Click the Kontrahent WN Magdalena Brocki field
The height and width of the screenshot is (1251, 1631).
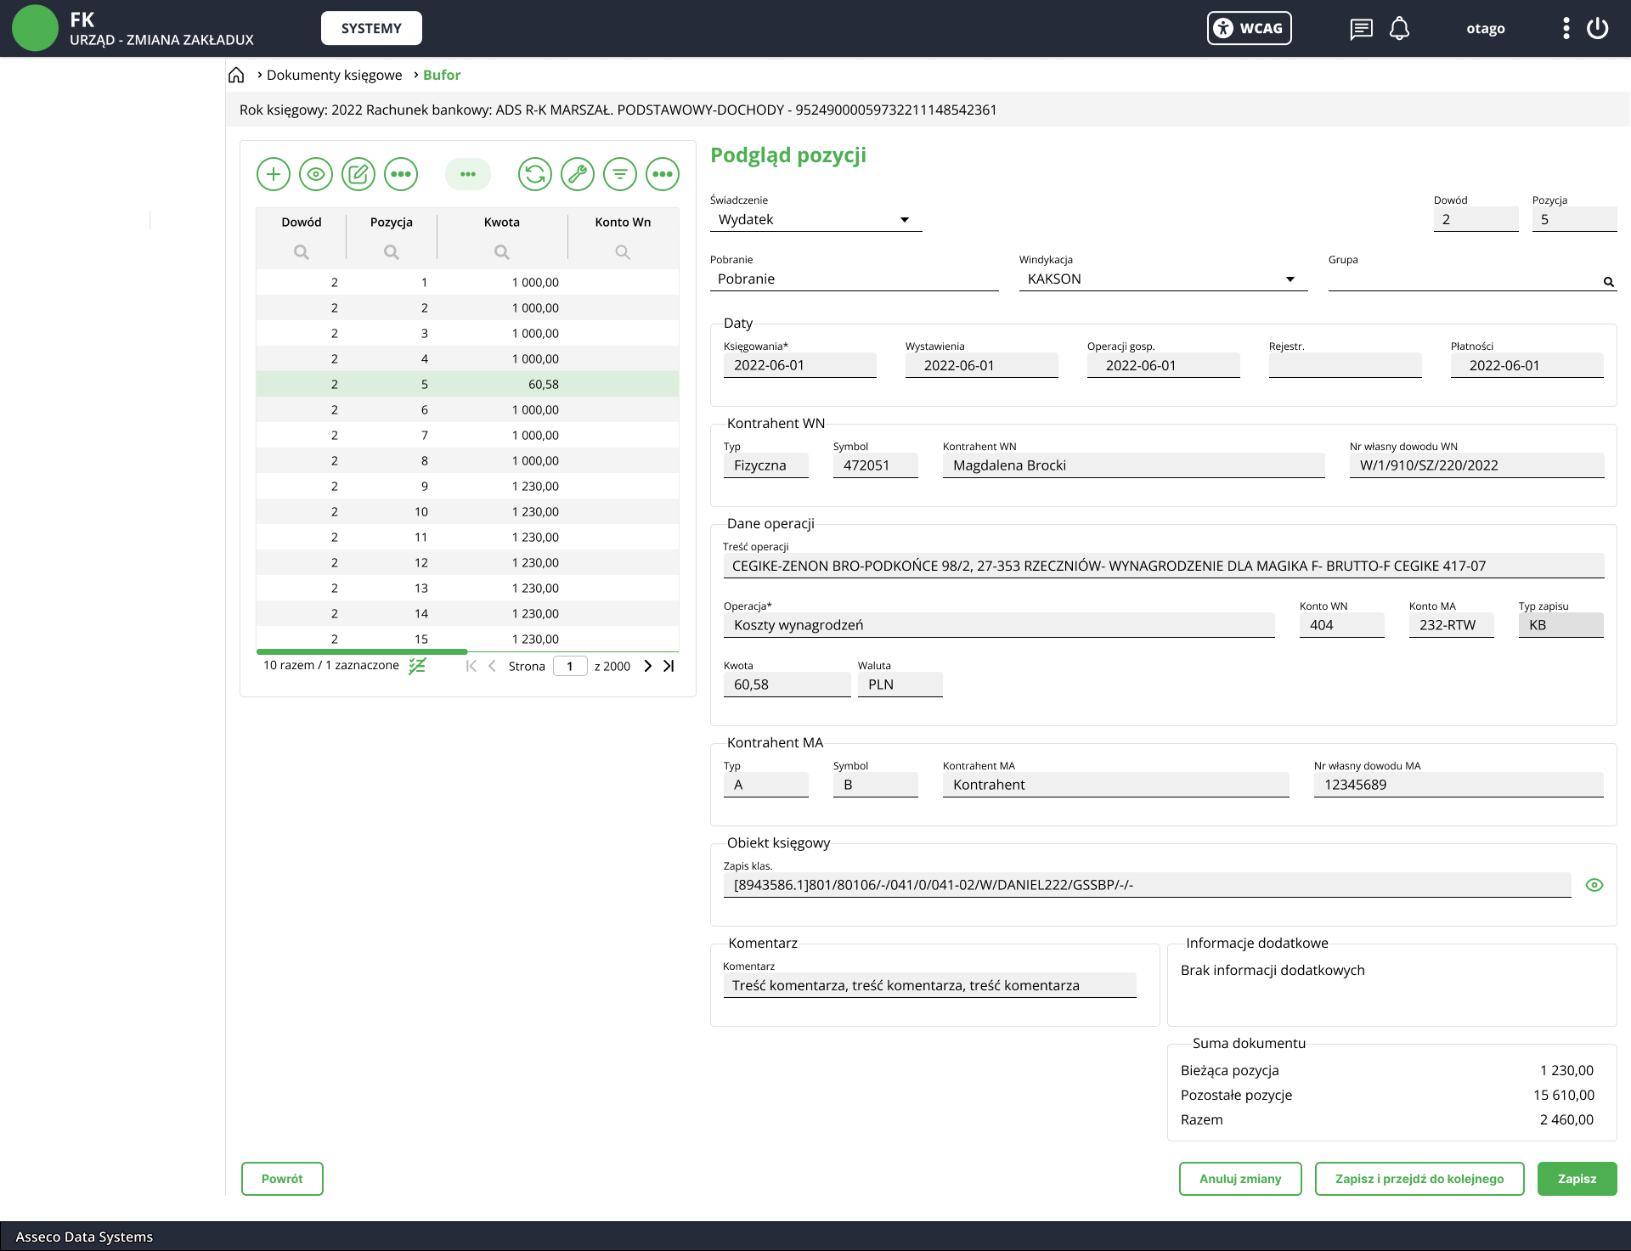click(1133, 465)
